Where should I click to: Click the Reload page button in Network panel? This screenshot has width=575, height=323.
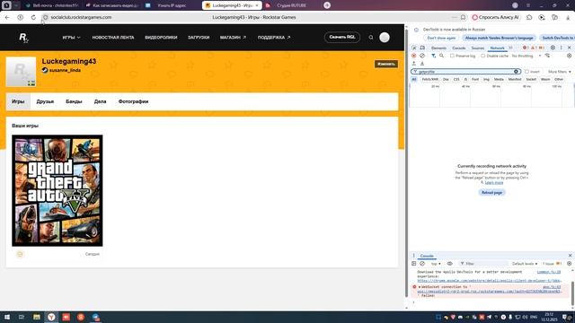coord(491,193)
